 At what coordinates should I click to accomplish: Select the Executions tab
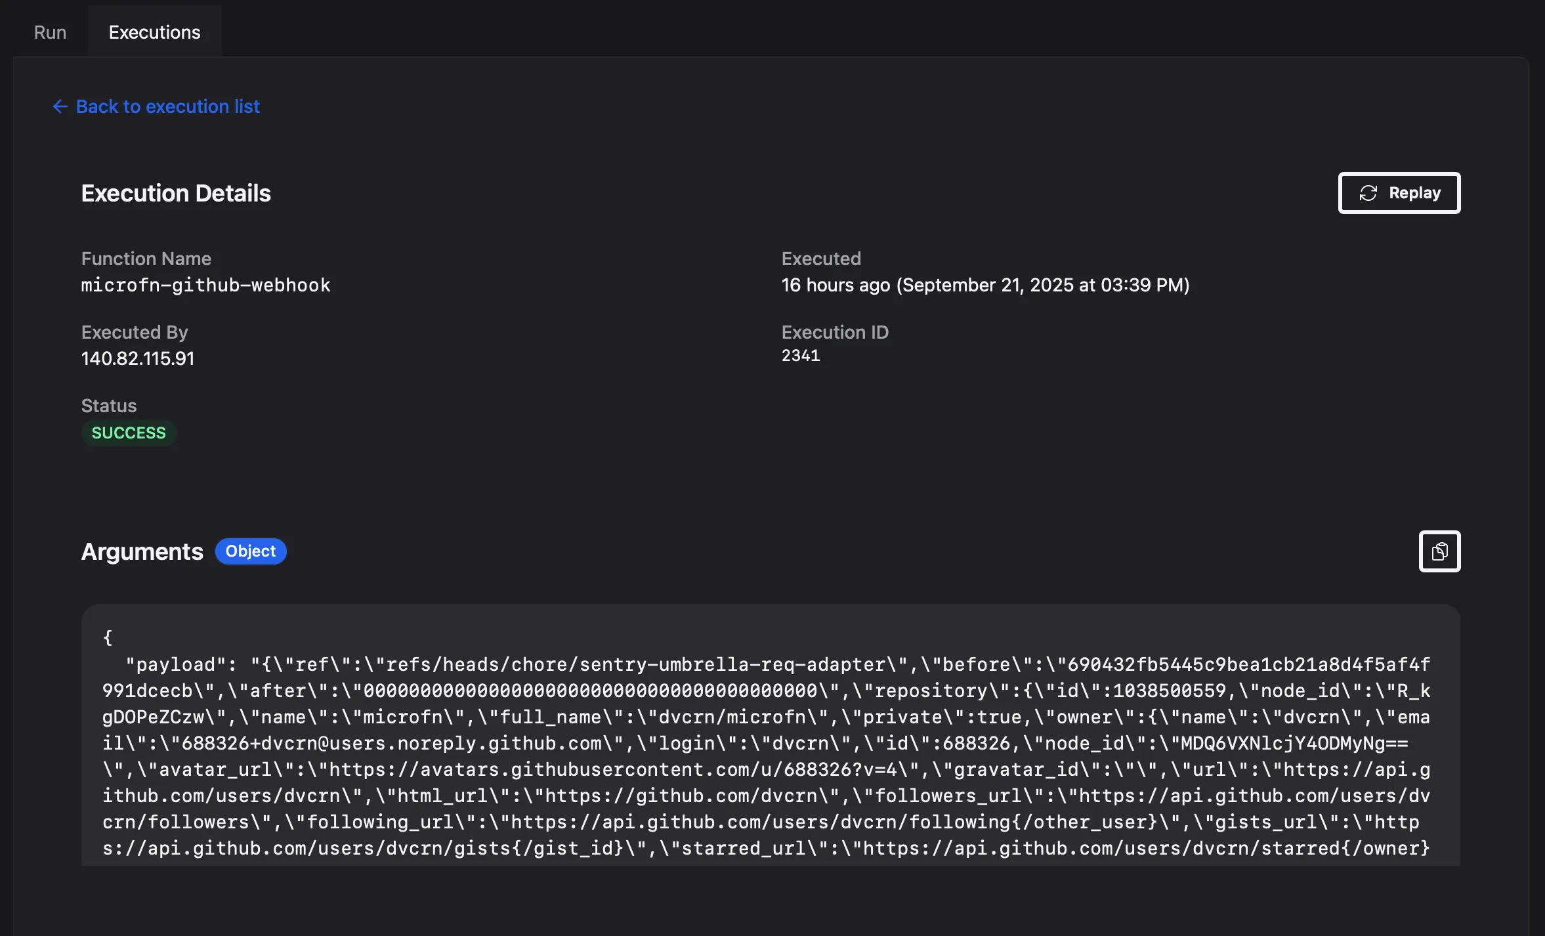[x=154, y=32]
